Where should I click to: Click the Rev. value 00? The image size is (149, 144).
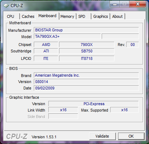133,45
